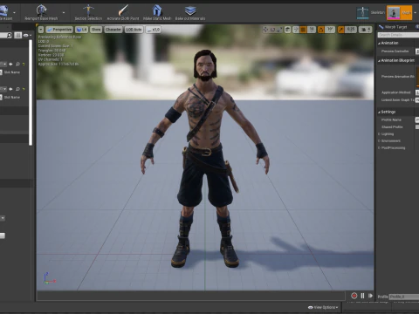Open the LOD Auto menu
The width and height of the screenshot is (419, 314).
[134, 30]
